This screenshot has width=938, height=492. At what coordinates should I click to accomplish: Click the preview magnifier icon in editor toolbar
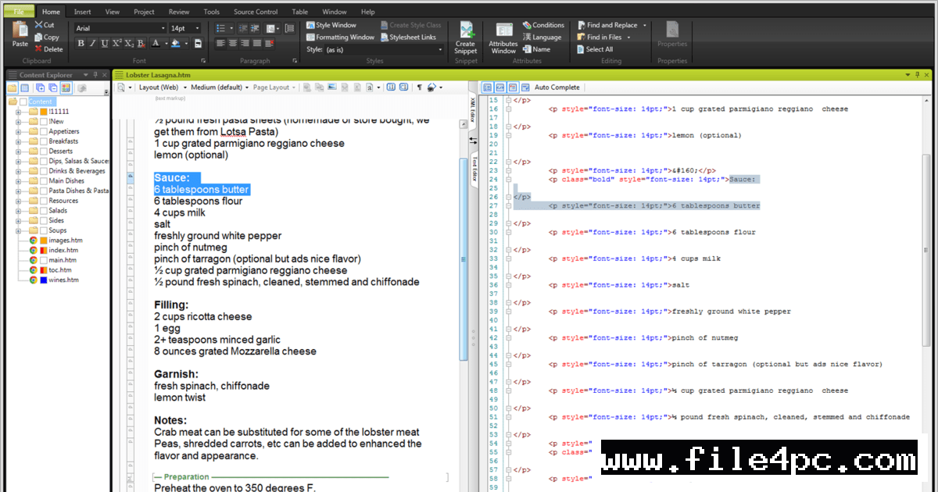[121, 87]
